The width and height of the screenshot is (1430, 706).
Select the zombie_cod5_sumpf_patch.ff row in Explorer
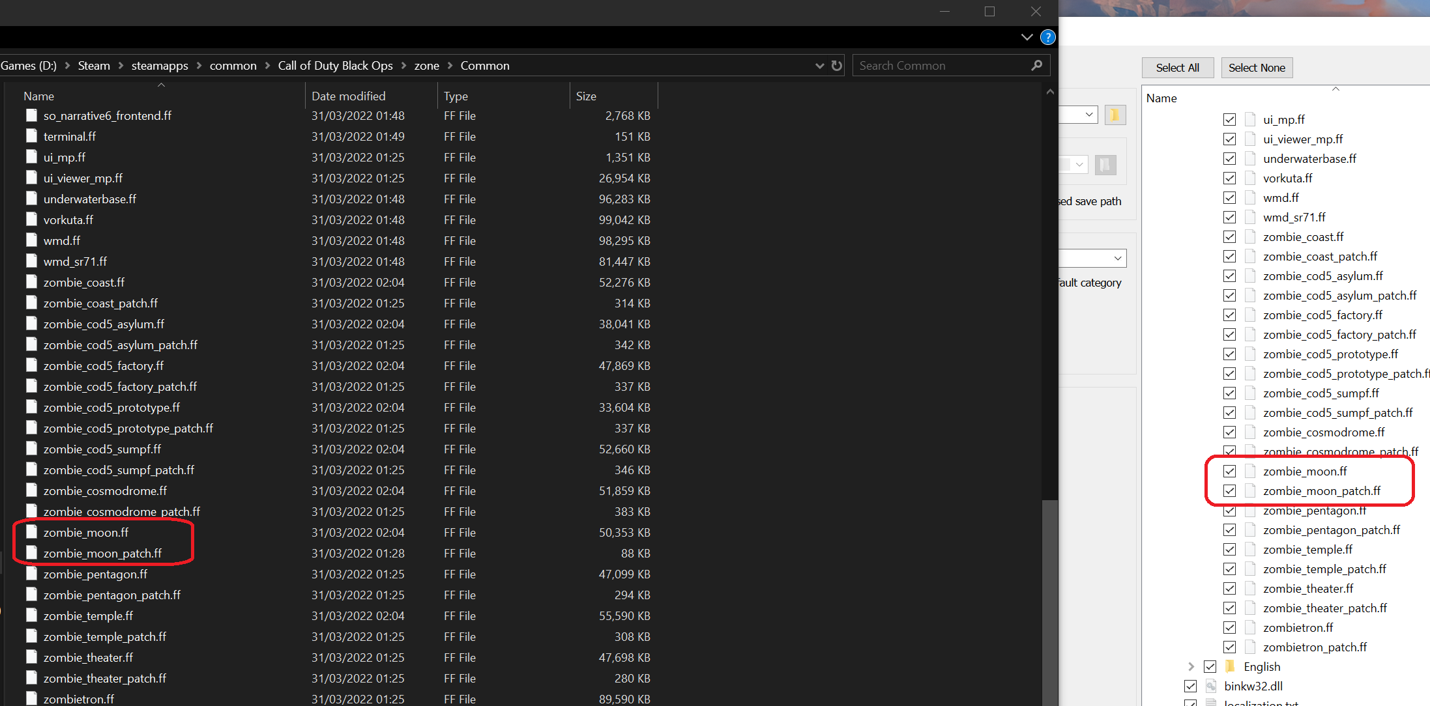(x=338, y=470)
